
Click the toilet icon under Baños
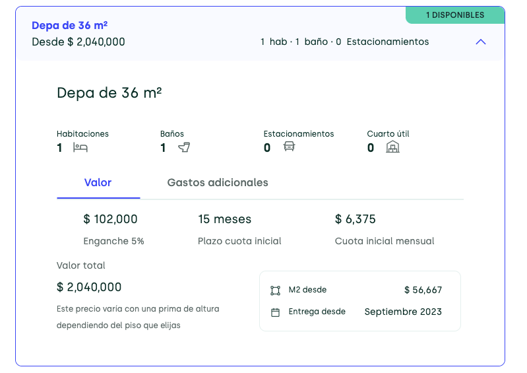[184, 147]
